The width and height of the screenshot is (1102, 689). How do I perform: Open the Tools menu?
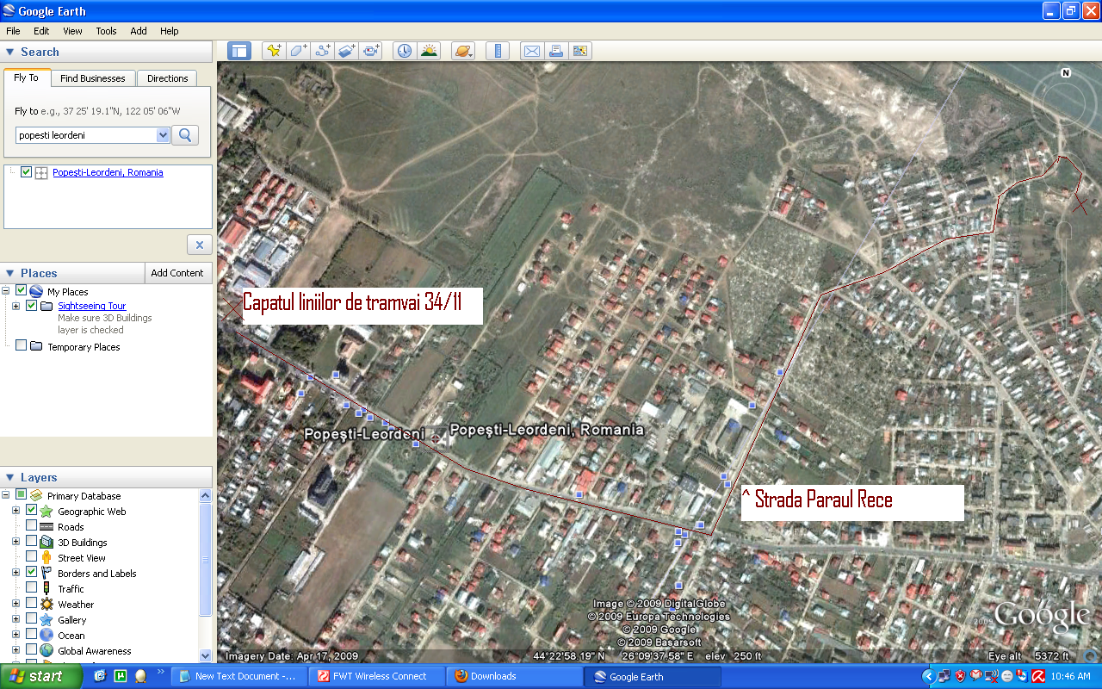coord(106,31)
